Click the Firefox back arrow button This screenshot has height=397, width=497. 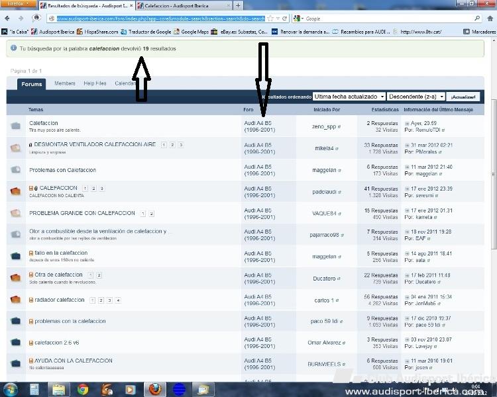pos(7,19)
